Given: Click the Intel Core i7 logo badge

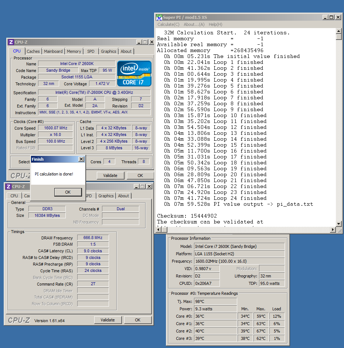Looking at the screenshot, I should tap(134, 74).
